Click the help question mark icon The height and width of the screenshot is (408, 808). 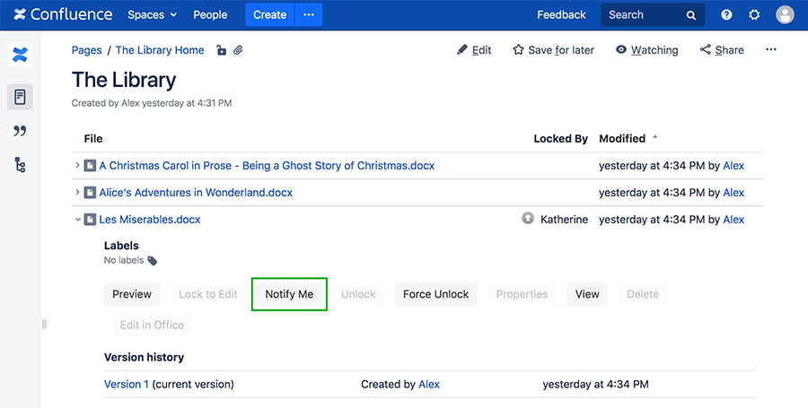click(x=726, y=15)
